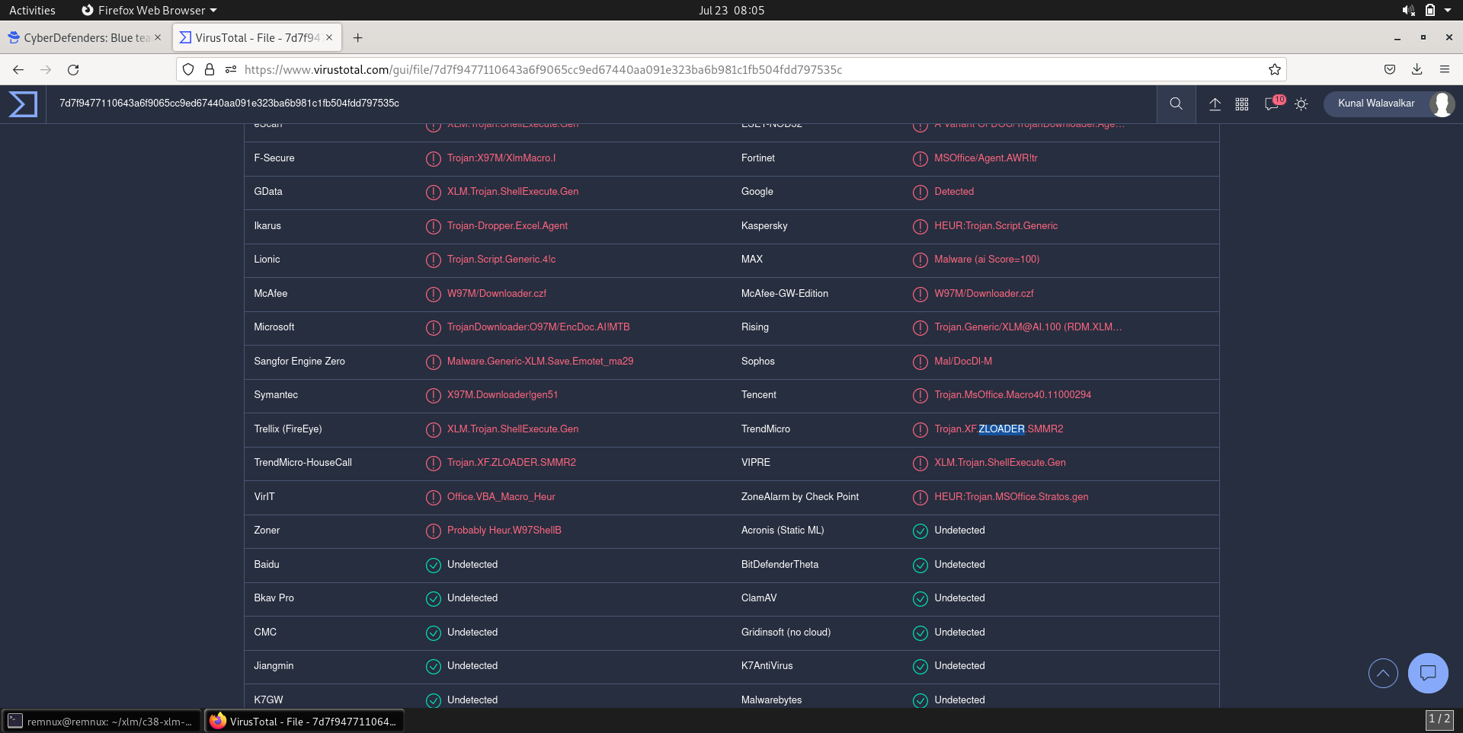Open notifications with badge 10
This screenshot has width=1463, height=733.
point(1273,103)
